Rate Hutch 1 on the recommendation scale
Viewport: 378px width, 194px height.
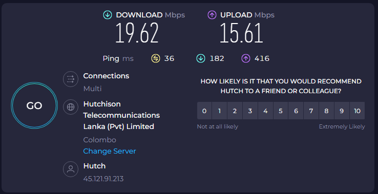(x=219, y=111)
